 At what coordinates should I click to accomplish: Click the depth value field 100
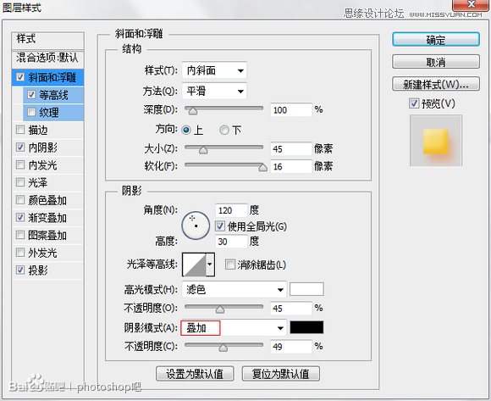click(x=291, y=110)
